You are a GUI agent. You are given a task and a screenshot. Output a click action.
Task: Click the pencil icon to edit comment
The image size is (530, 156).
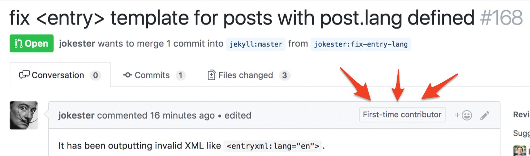click(x=485, y=115)
